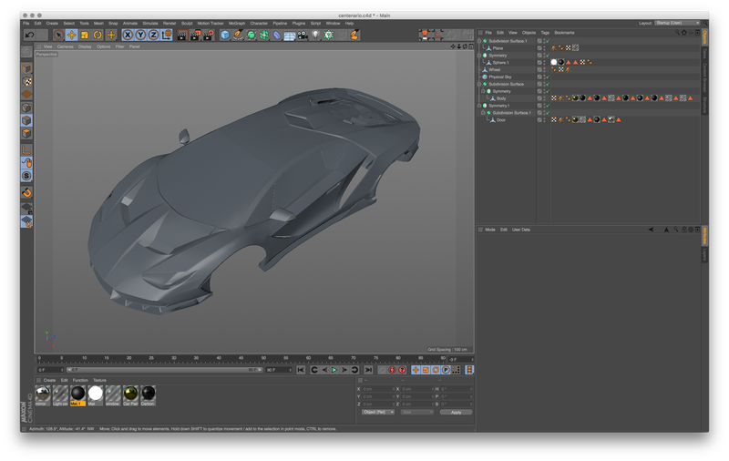Toggle Physical Sky enable checkmark
The width and height of the screenshot is (729, 461).
[548, 77]
